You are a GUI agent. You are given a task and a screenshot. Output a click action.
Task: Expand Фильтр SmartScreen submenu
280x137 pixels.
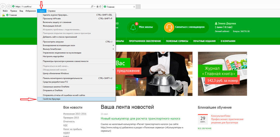[x=77, y=49]
